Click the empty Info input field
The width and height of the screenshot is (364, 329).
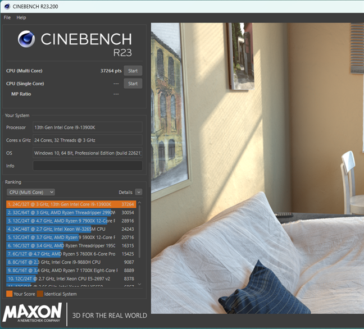(88, 166)
